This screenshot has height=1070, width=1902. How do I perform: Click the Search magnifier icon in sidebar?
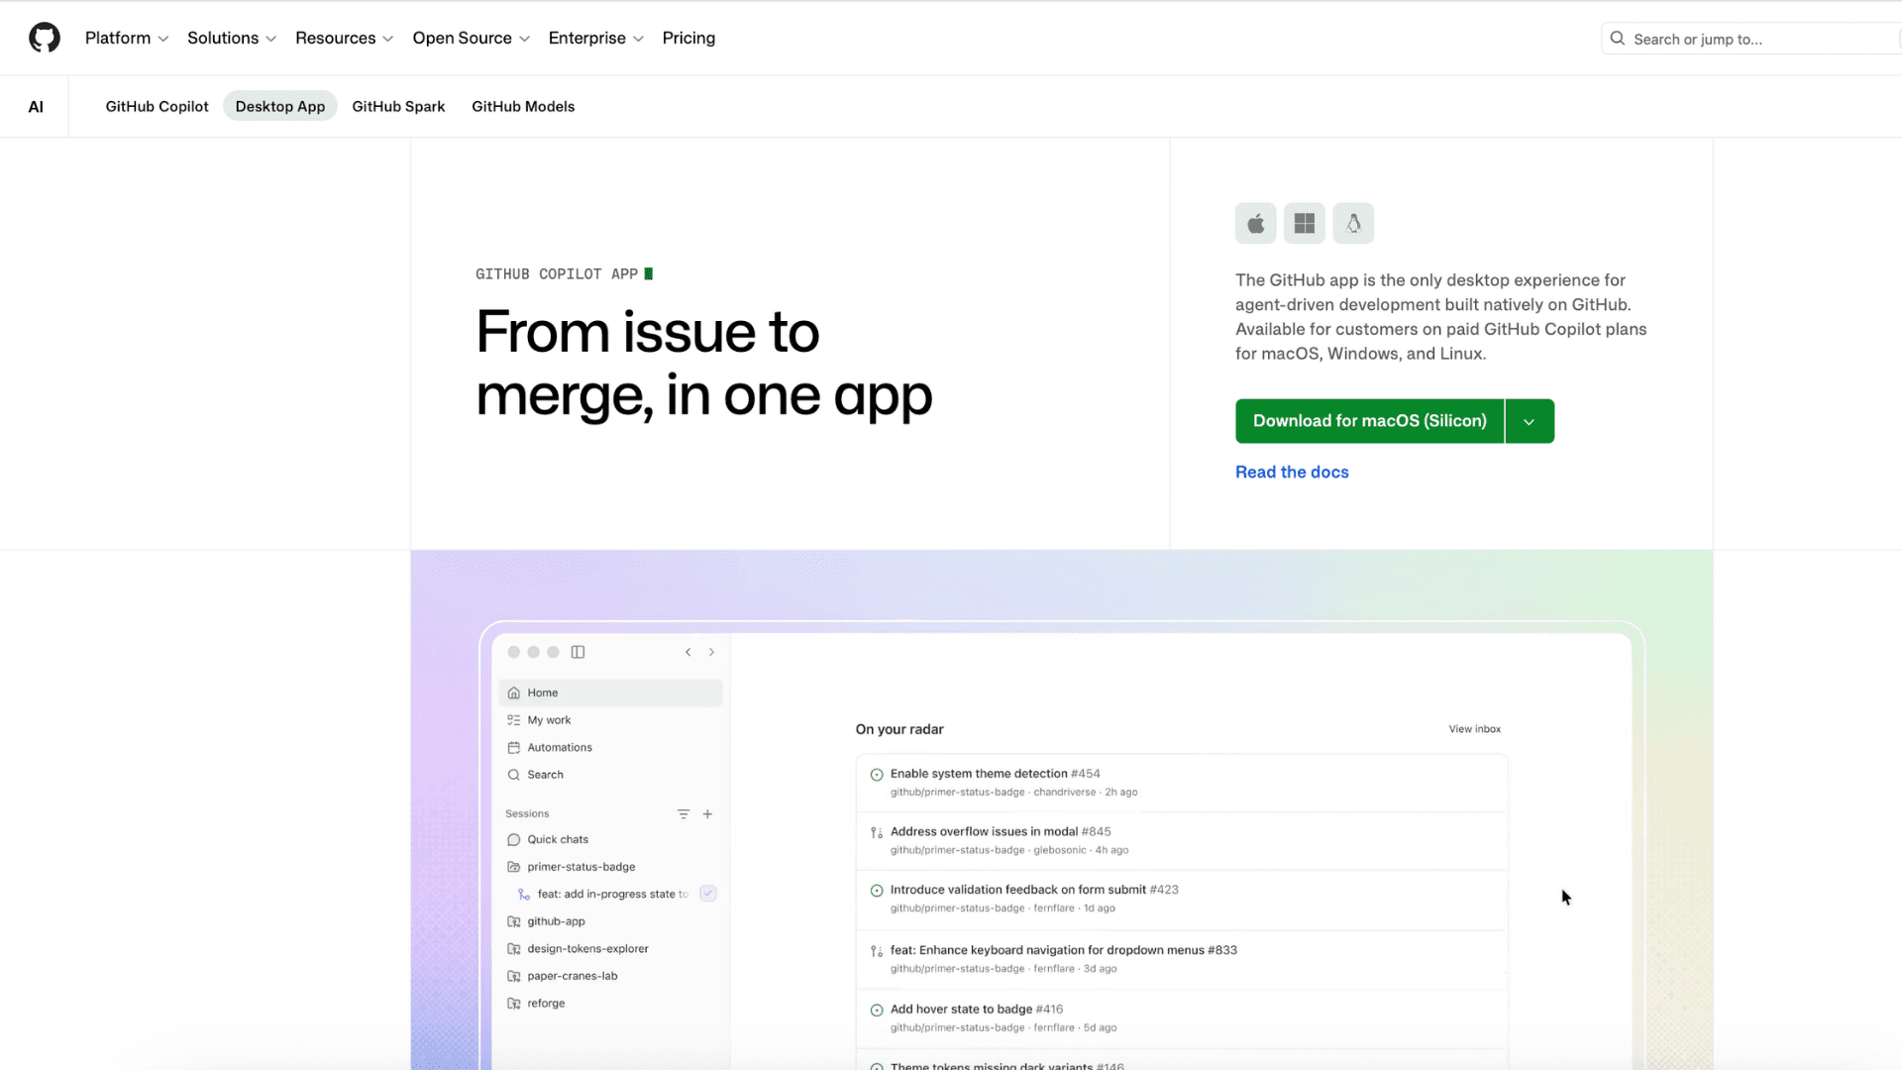click(x=513, y=775)
